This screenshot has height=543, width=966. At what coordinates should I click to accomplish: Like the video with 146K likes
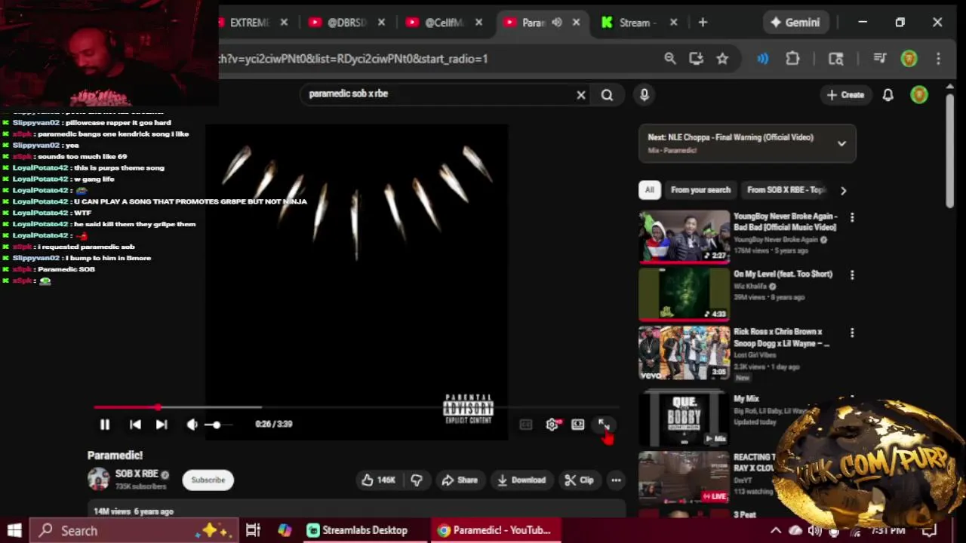(x=379, y=480)
